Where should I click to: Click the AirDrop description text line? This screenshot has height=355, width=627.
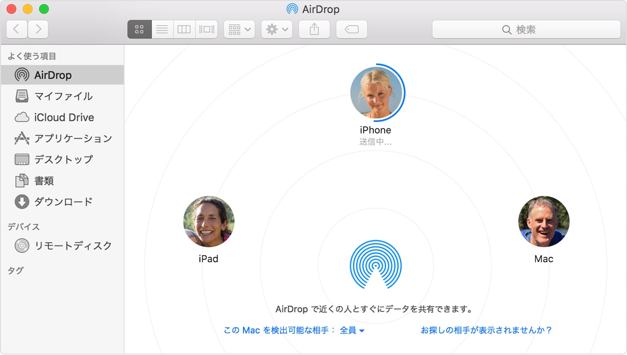click(375, 309)
